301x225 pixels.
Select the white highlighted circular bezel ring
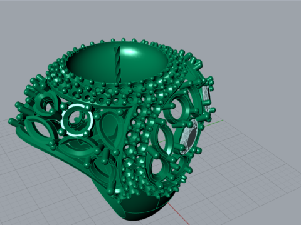pos(77,120)
